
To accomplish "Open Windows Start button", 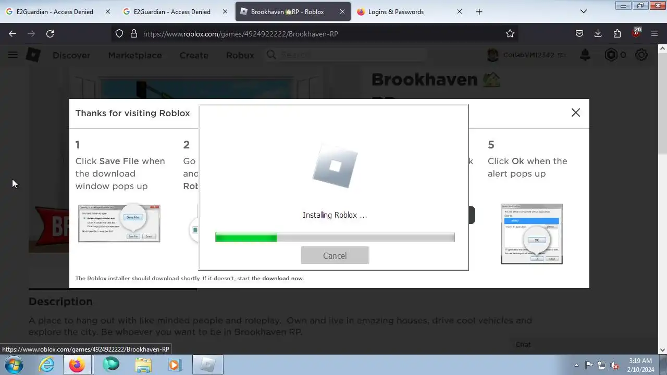I will [x=14, y=365].
